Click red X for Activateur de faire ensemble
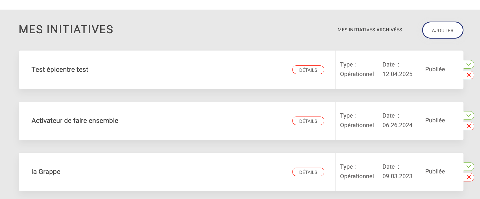Image resolution: width=480 pixels, height=199 pixels. pyautogui.click(x=469, y=126)
